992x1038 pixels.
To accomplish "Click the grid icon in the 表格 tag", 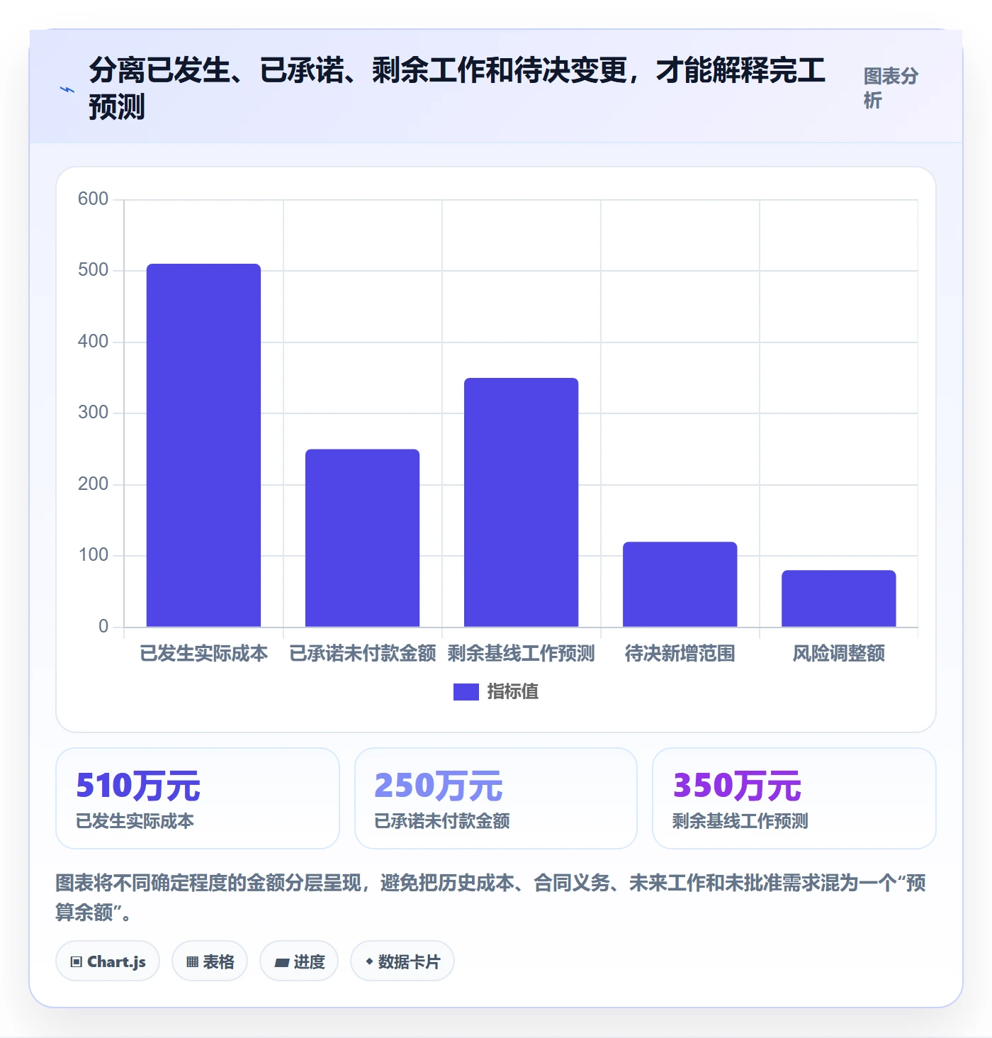I will tap(192, 962).
